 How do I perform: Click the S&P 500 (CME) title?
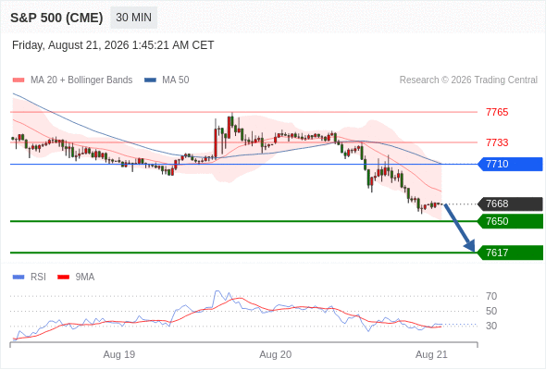click(x=56, y=18)
